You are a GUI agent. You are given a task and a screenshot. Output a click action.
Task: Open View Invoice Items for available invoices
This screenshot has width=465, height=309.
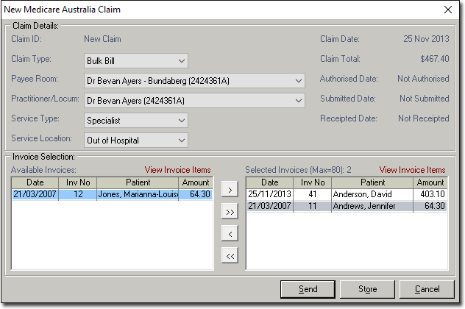177,170
